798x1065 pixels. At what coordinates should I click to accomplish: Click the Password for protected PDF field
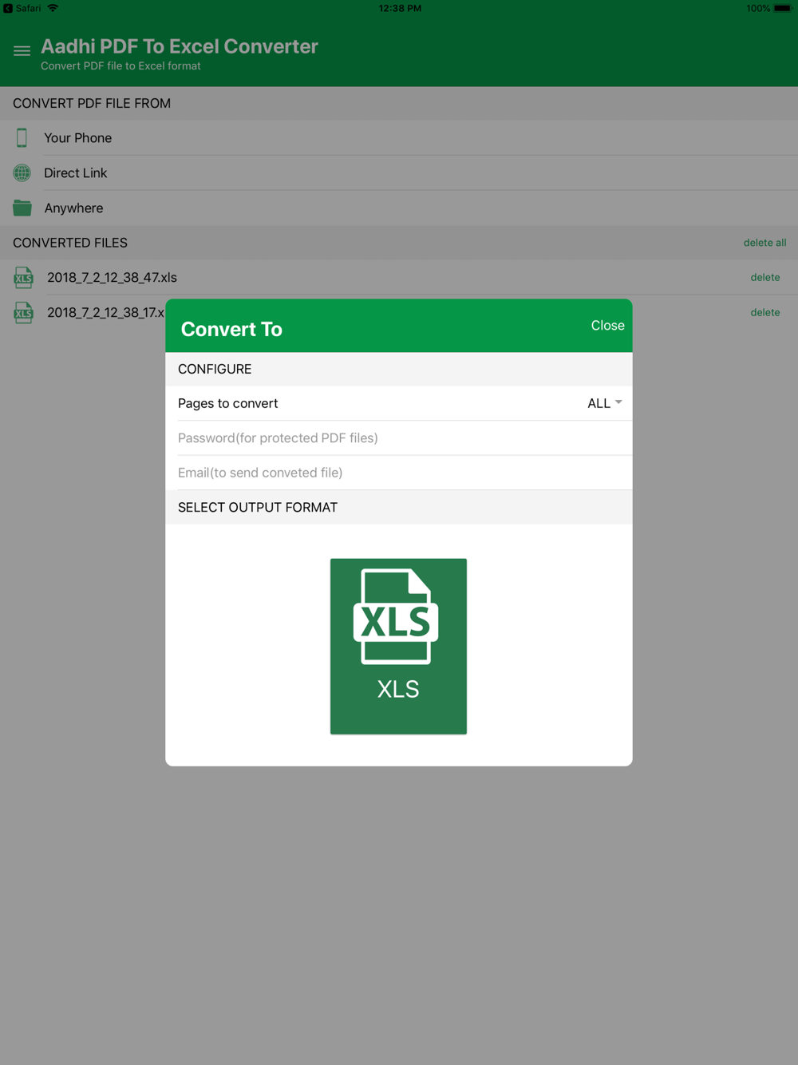[399, 437]
